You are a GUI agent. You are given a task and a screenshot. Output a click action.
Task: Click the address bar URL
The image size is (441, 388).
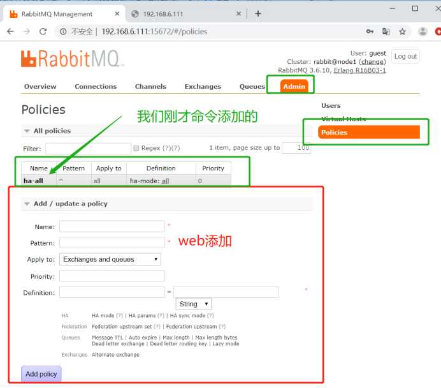coord(154,31)
